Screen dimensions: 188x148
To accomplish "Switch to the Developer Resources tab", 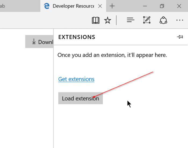I will pos(73,6).
